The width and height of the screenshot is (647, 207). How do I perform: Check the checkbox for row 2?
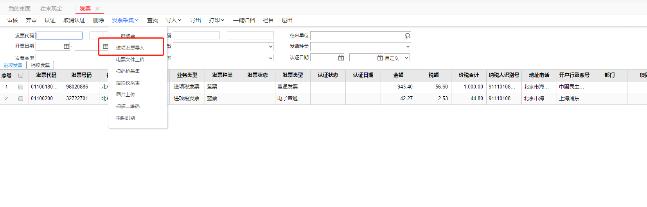21,99
